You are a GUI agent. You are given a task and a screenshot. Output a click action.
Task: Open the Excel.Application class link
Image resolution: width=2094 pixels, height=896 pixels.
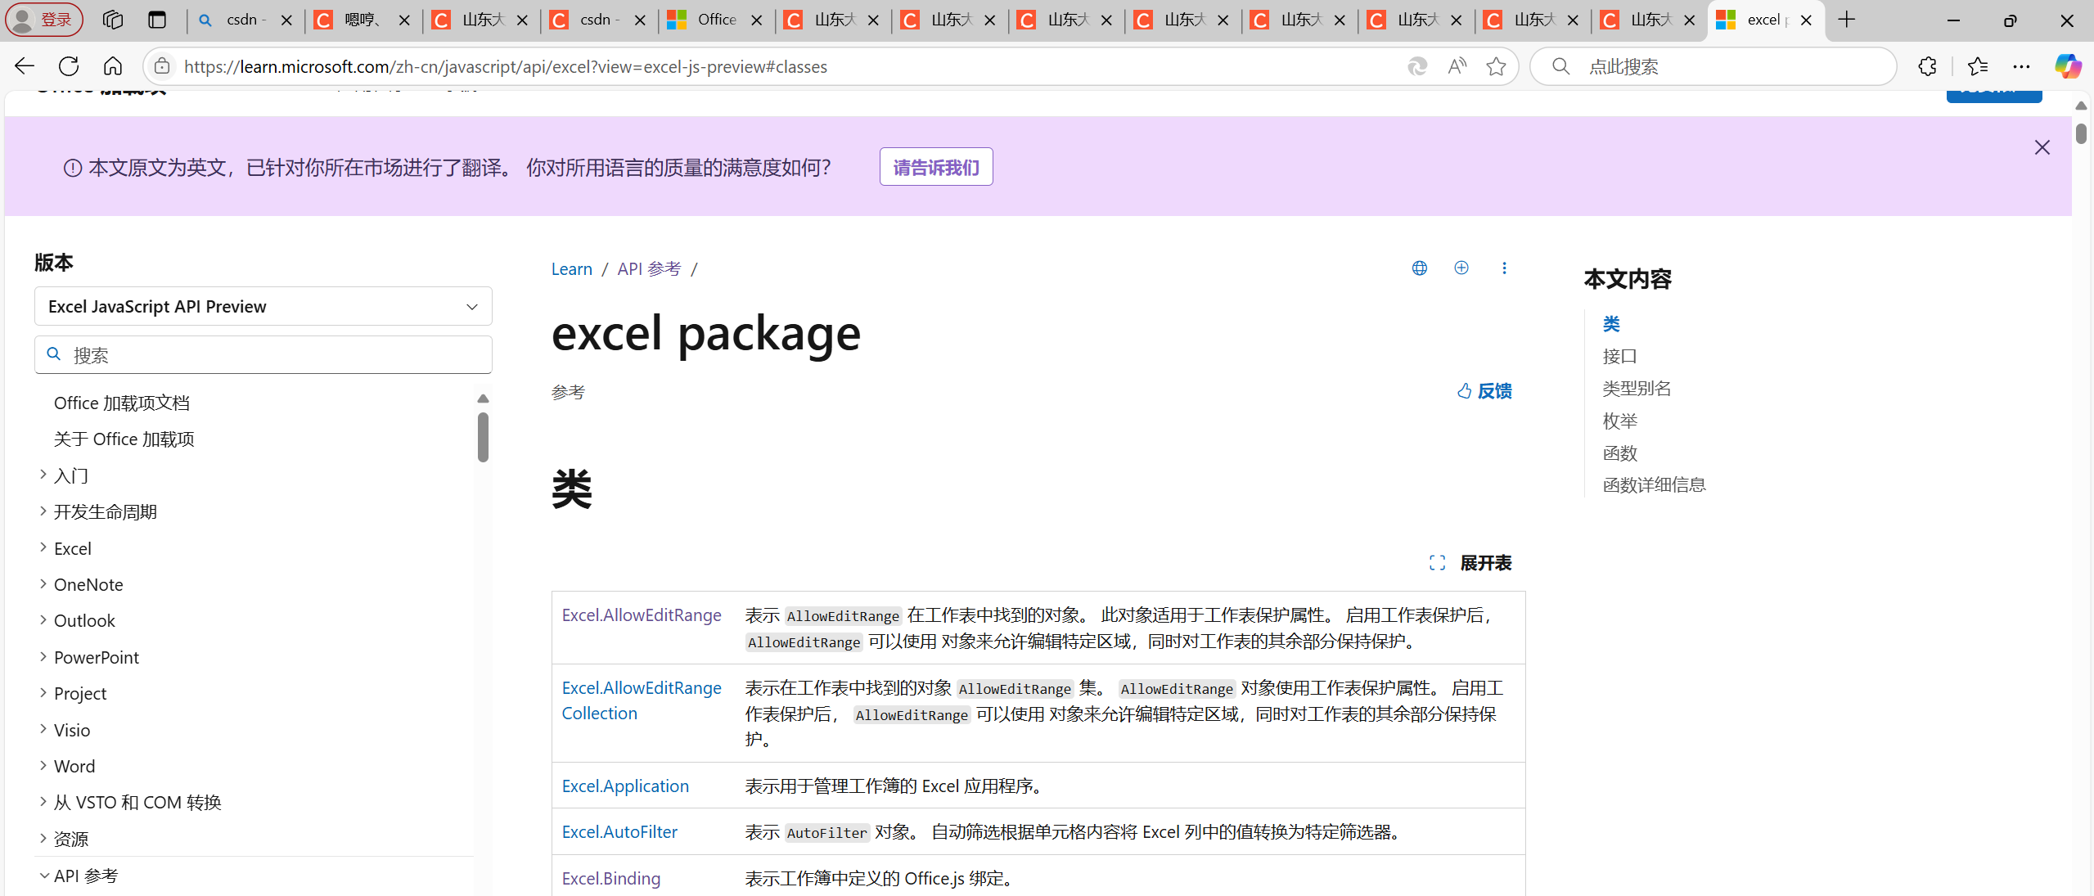click(625, 786)
